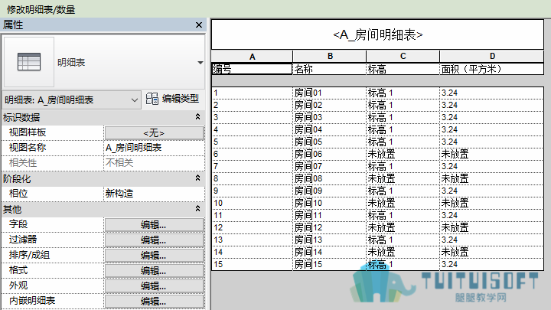Select cell 房间14

(330, 252)
